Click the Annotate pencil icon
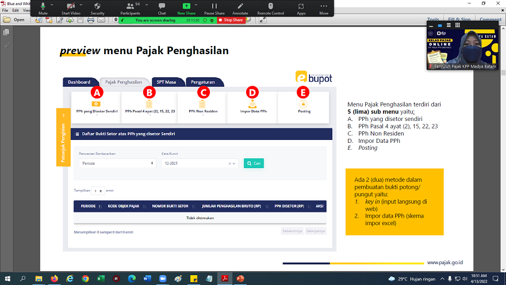The image size is (506, 285). pos(240,6)
